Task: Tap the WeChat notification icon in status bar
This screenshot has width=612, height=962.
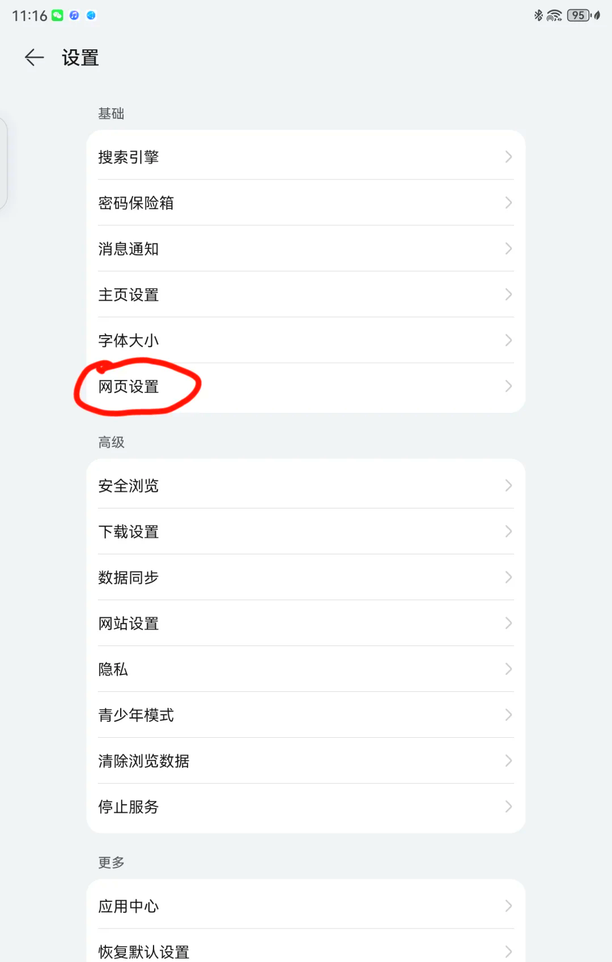Action: pos(57,15)
